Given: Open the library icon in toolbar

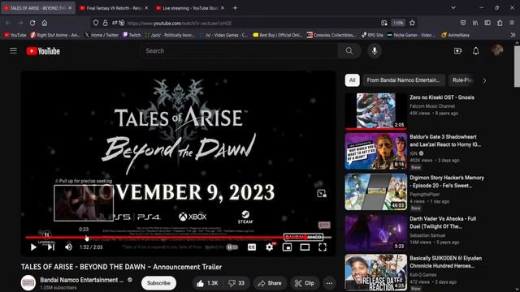Looking at the screenshot, I should (x=475, y=23).
